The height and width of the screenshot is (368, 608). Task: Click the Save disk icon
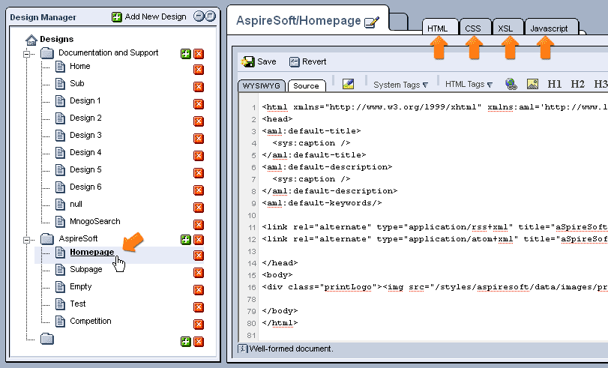pos(248,62)
